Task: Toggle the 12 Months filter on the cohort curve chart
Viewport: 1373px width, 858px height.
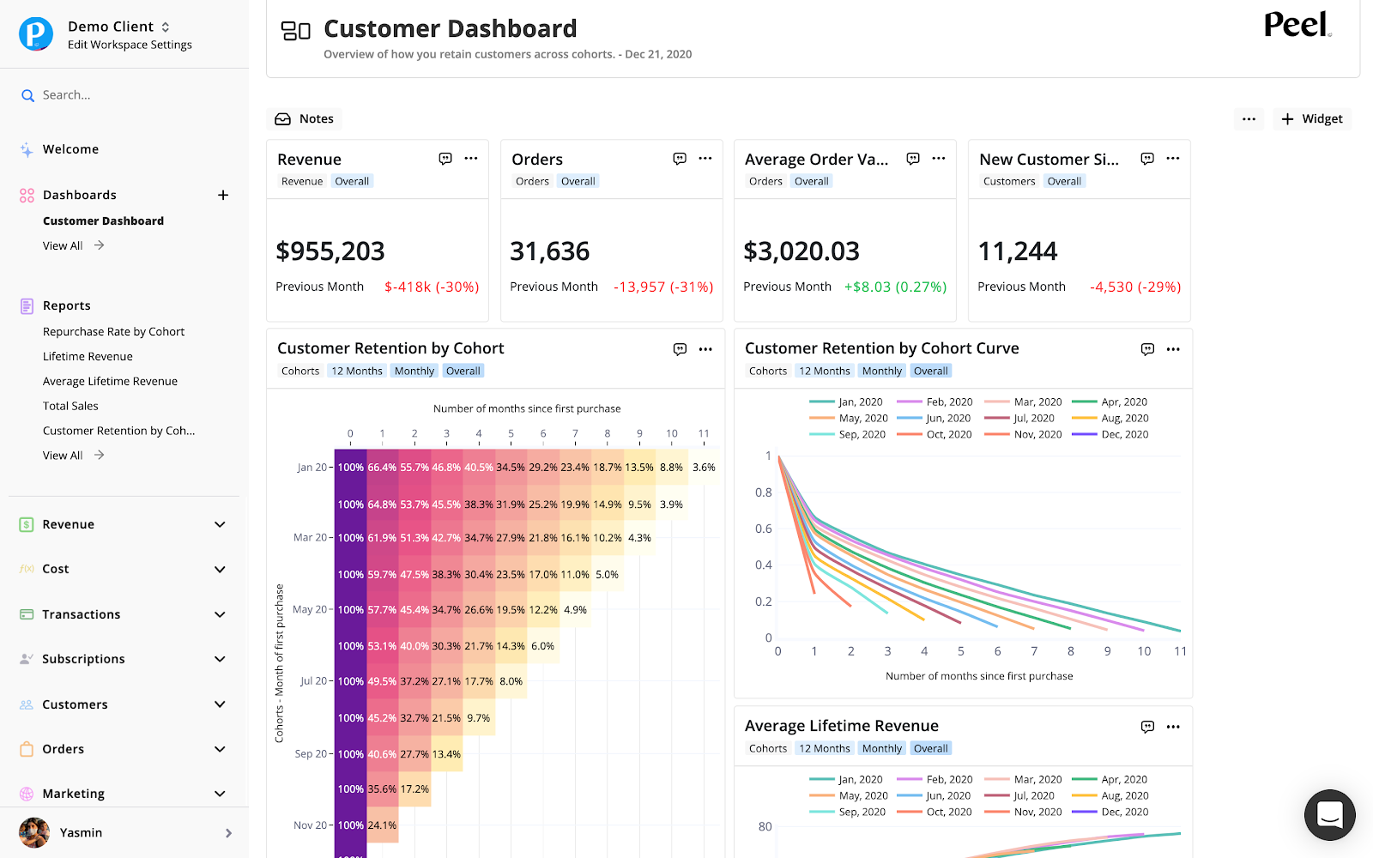Action: 824,370
